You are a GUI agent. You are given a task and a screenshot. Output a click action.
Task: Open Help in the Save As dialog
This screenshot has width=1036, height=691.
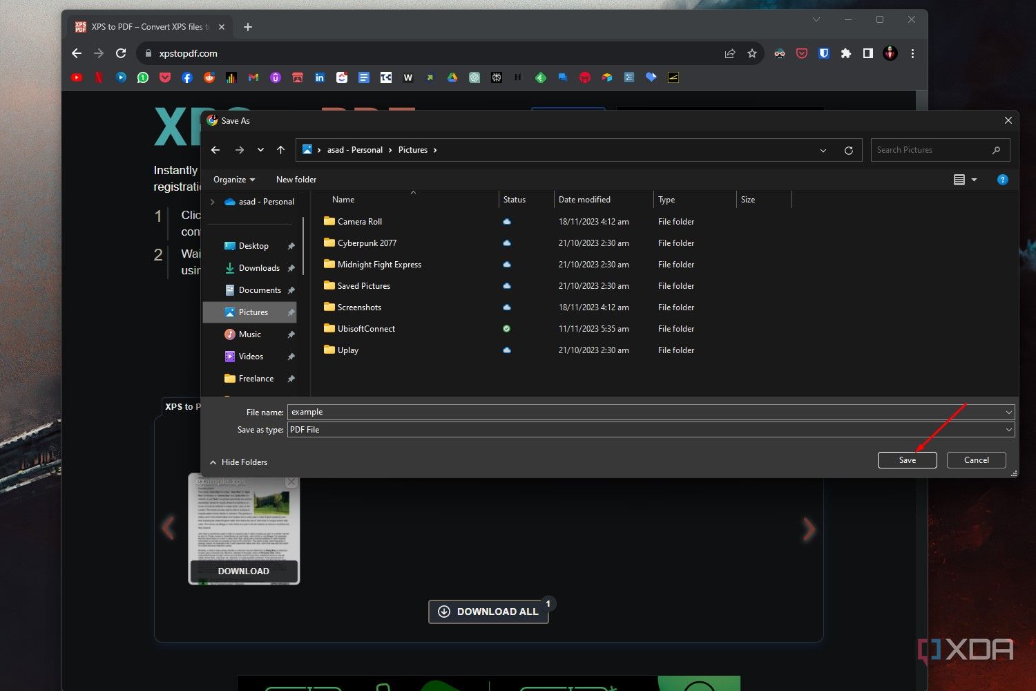(1003, 180)
